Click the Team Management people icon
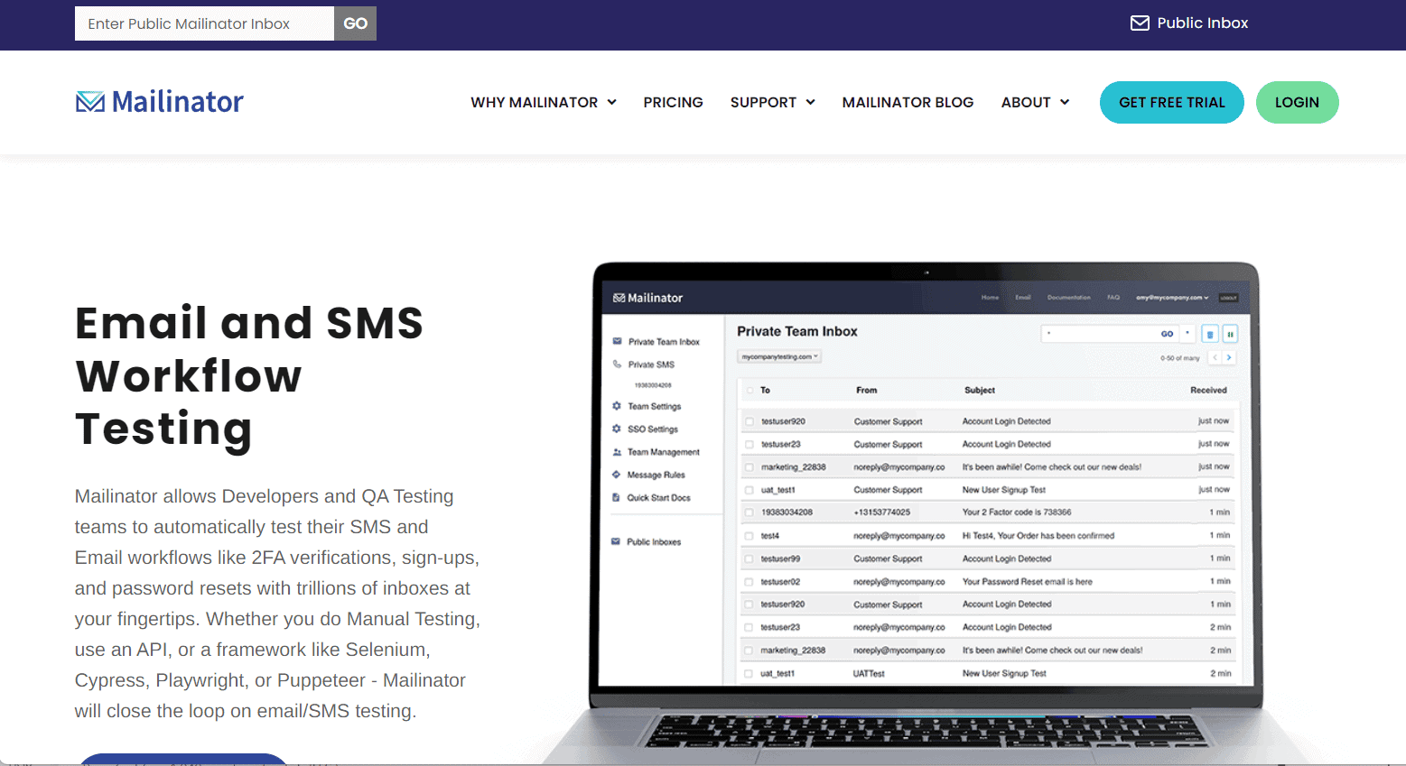Viewport: 1406px width, 766px height. coord(617,452)
